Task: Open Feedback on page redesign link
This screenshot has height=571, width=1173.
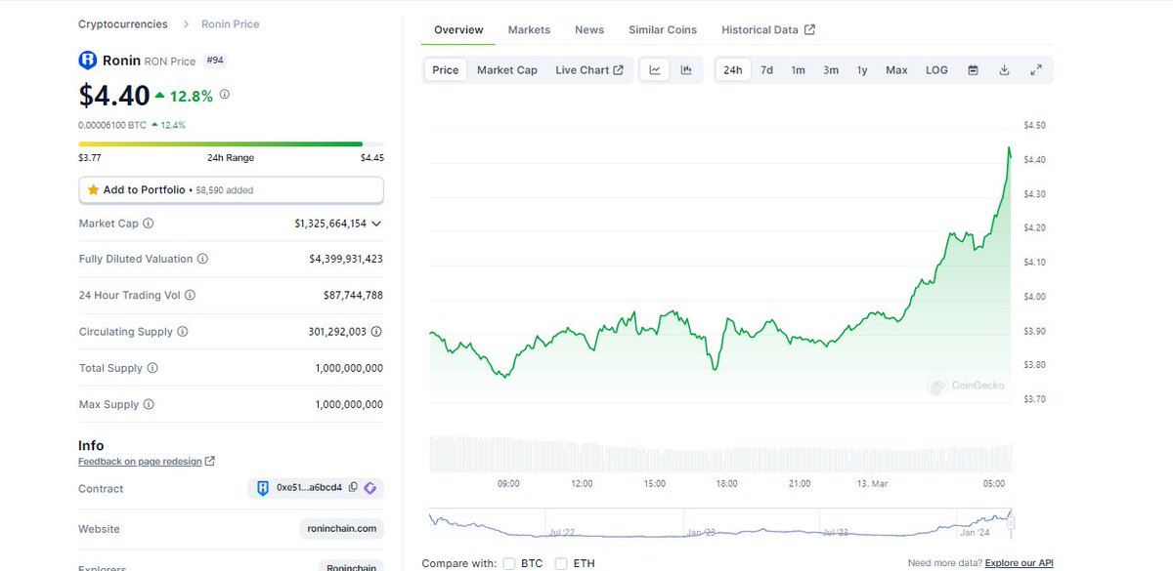Action: [140, 462]
